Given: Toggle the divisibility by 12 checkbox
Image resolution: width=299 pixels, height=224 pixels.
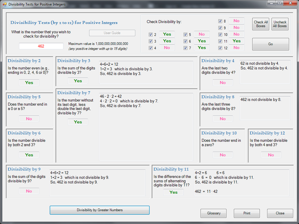Looking at the screenshot, I should click(x=220, y=48).
